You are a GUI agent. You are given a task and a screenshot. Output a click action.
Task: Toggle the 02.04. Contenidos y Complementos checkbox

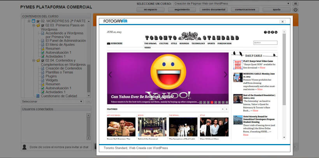pyautogui.click(x=43, y=60)
